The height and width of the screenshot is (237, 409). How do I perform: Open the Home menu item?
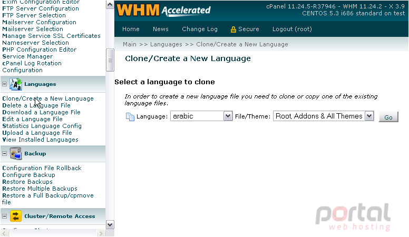(x=131, y=29)
